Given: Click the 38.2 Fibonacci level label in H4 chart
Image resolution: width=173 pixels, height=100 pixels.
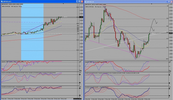Looking at the screenshot, I should pyautogui.click(x=167, y=26).
